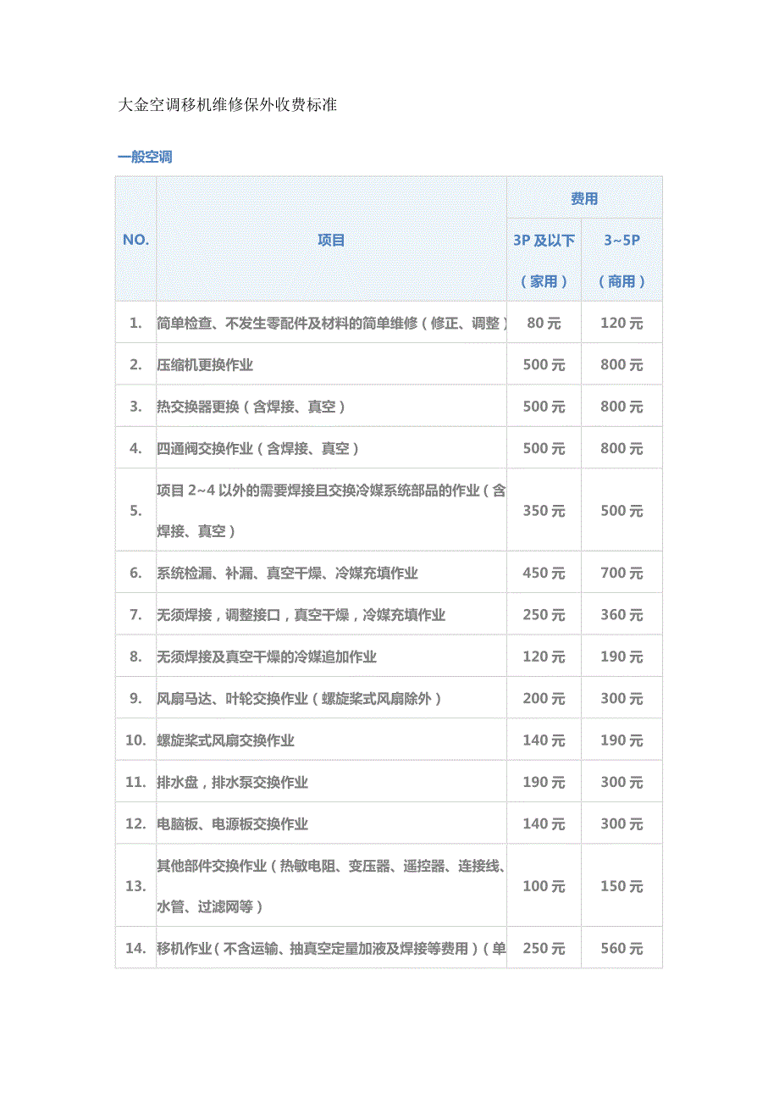Click 500元 in the 四通阀交换作业 row

click(544, 448)
